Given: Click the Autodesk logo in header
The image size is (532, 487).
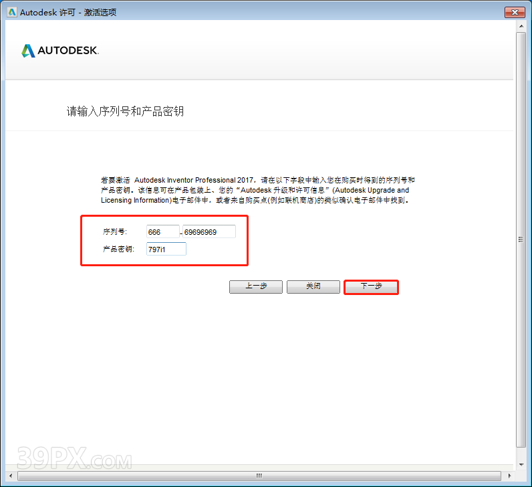Looking at the screenshot, I should (x=60, y=51).
